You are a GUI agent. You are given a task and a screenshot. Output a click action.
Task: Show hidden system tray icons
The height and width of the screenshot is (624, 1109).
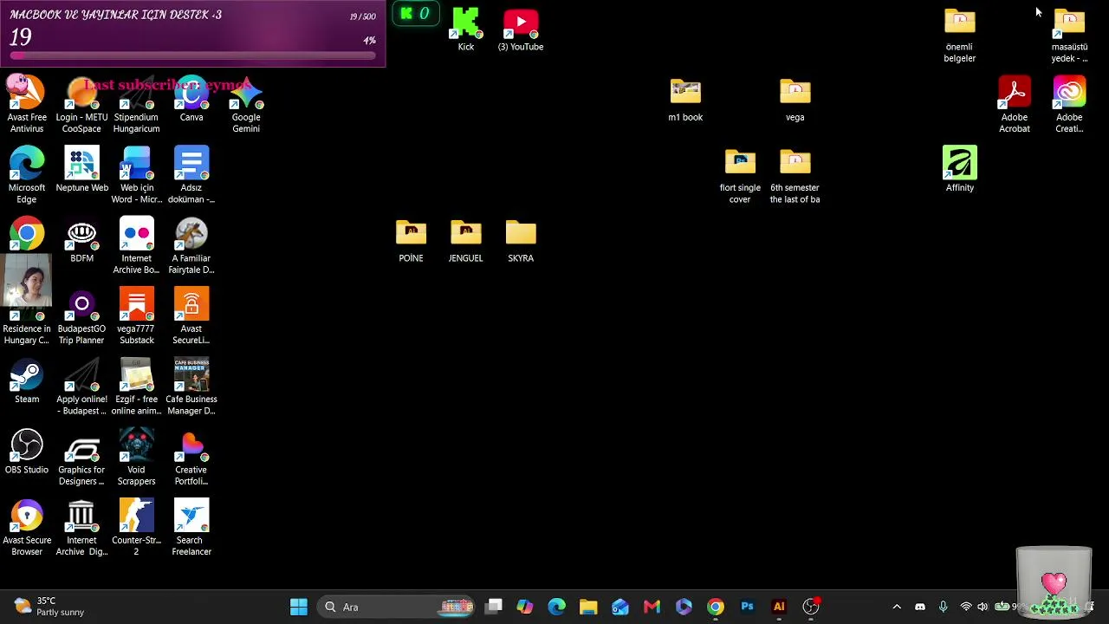(897, 607)
